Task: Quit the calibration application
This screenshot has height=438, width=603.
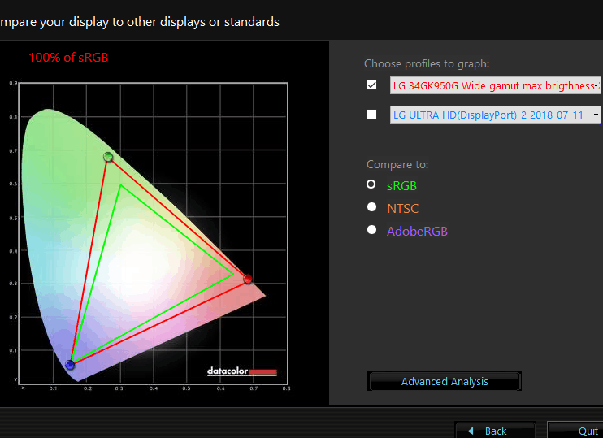Action: pos(575,431)
